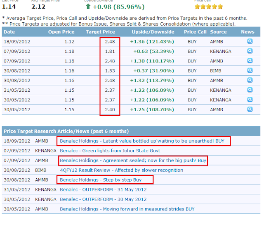Click the Price Call column header

pos(195,32)
